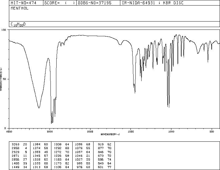This screenshot has height=170, width=220.
Task: Select peak value 1333 in the table
Action: [37, 164]
